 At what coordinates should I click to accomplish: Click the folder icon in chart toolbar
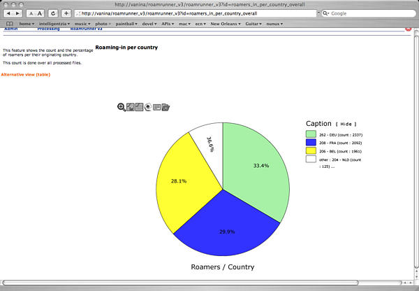click(x=166, y=107)
